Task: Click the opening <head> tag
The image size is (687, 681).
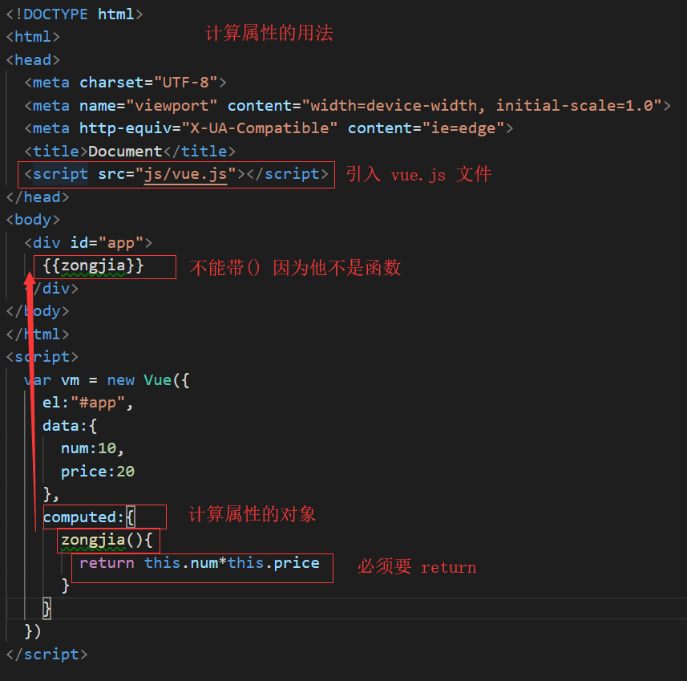Action: tap(33, 59)
